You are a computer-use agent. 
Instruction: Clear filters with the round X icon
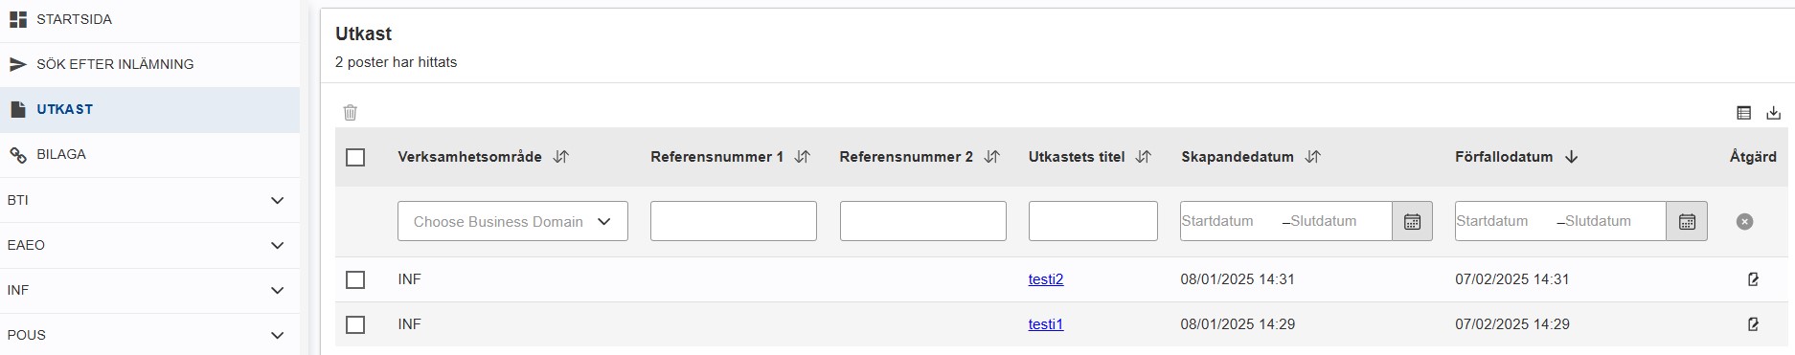pyautogui.click(x=1744, y=221)
